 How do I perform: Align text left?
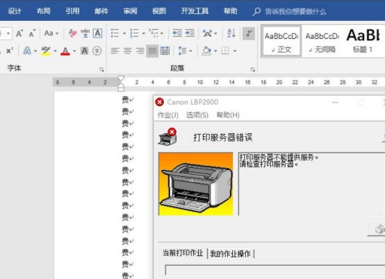115,51
